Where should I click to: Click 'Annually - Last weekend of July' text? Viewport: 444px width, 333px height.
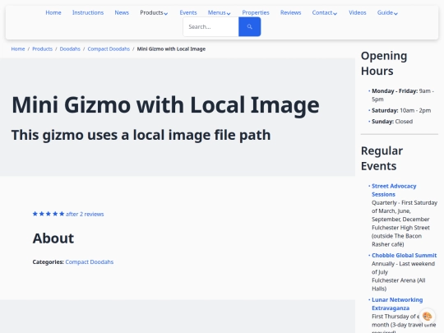(403, 268)
